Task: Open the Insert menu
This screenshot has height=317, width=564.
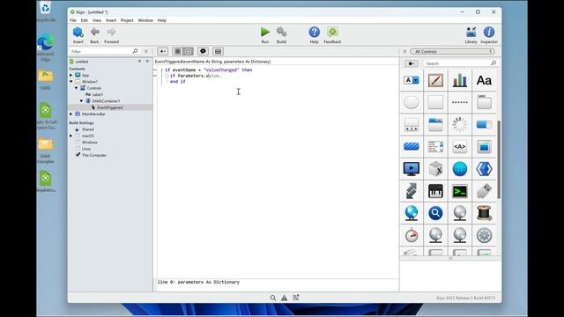Action: point(111,20)
